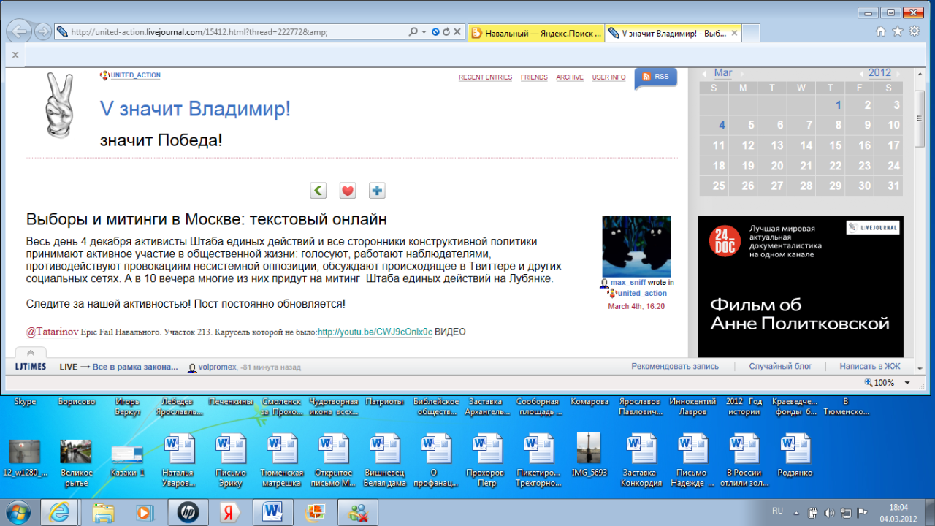Go to previous month in calendar

(x=704, y=73)
